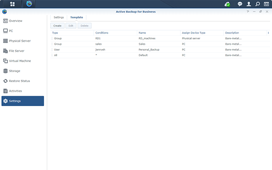Click the Active Backup window logo icon

5,12
